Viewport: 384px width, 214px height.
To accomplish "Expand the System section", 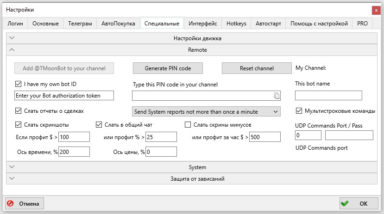I will 192,167.
